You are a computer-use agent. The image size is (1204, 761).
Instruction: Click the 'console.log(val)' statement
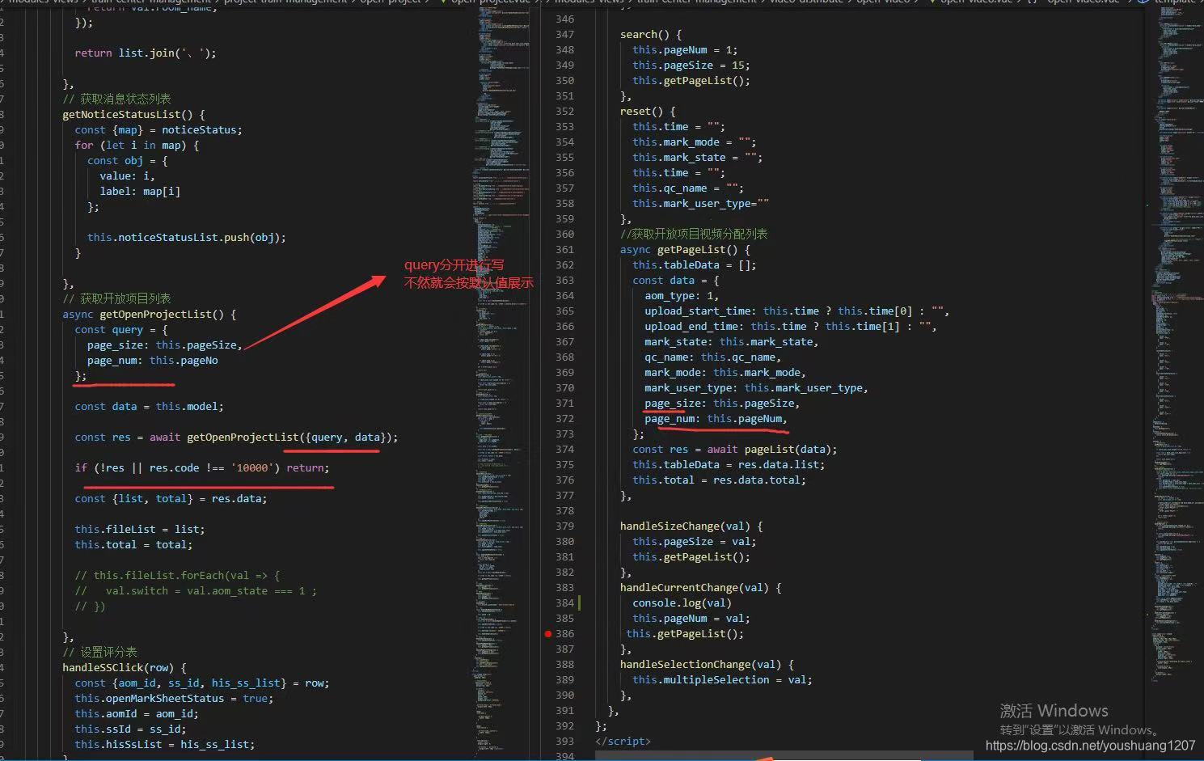click(682, 603)
